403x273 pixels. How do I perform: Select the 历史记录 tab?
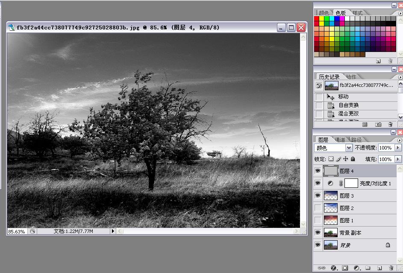(329, 77)
